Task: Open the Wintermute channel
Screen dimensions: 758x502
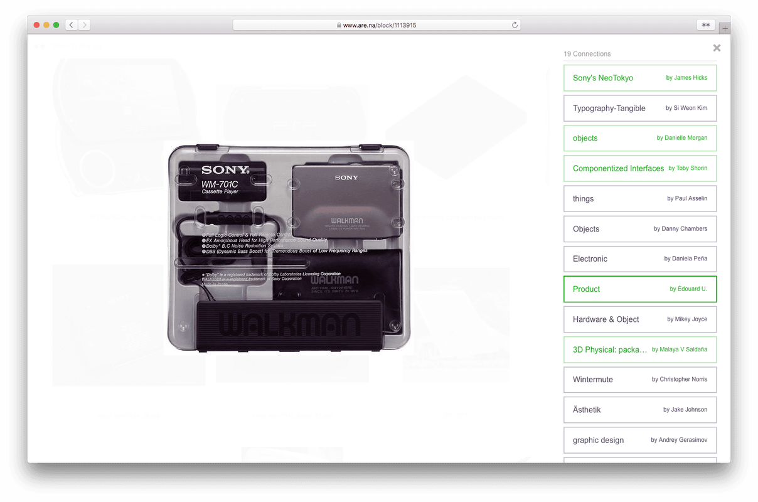Action: [640, 379]
